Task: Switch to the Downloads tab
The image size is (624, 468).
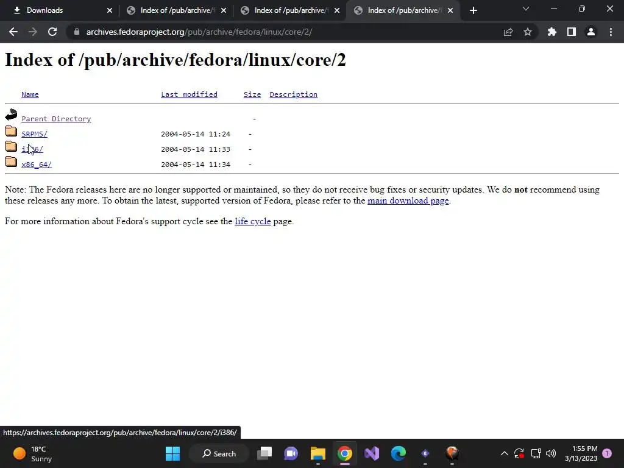Action: [x=60, y=10]
